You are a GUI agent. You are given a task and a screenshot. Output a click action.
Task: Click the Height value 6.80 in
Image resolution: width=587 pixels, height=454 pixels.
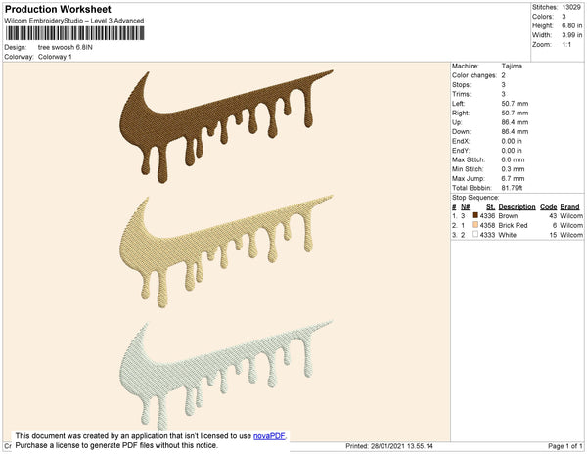click(x=572, y=25)
